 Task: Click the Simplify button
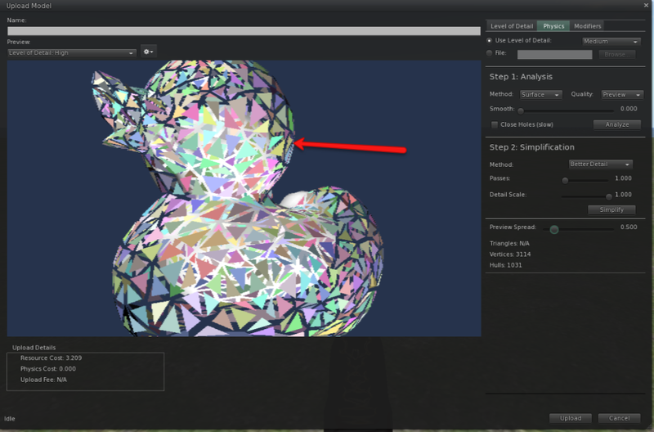tap(611, 209)
